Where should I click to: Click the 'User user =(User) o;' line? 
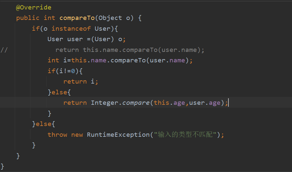[x=87, y=39]
